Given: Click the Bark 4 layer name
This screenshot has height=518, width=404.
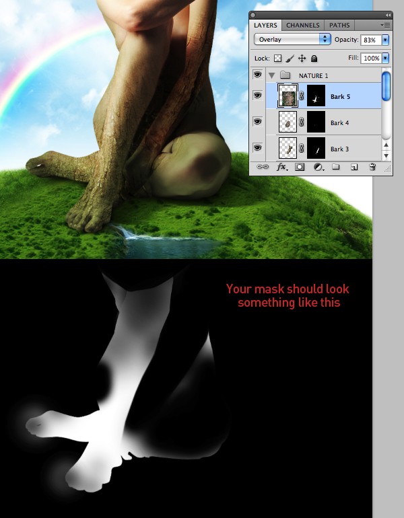Looking at the screenshot, I should (x=339, y=122).
